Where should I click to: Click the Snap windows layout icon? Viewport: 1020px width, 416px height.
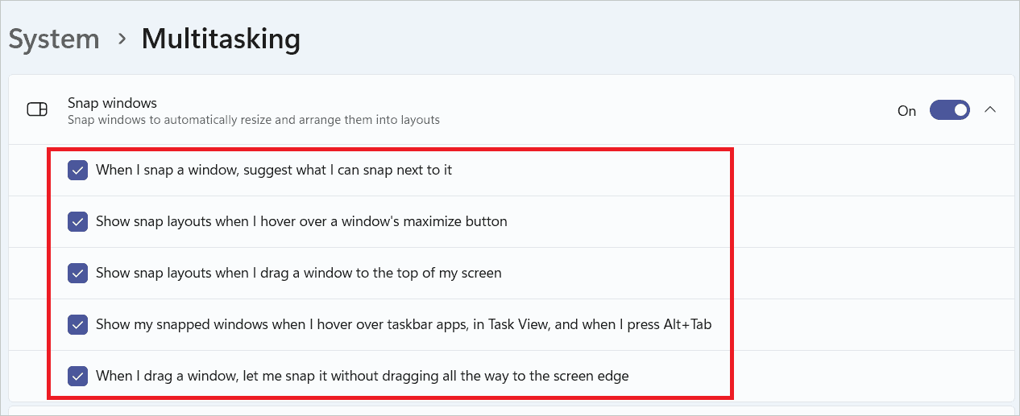tap(37, 110)
